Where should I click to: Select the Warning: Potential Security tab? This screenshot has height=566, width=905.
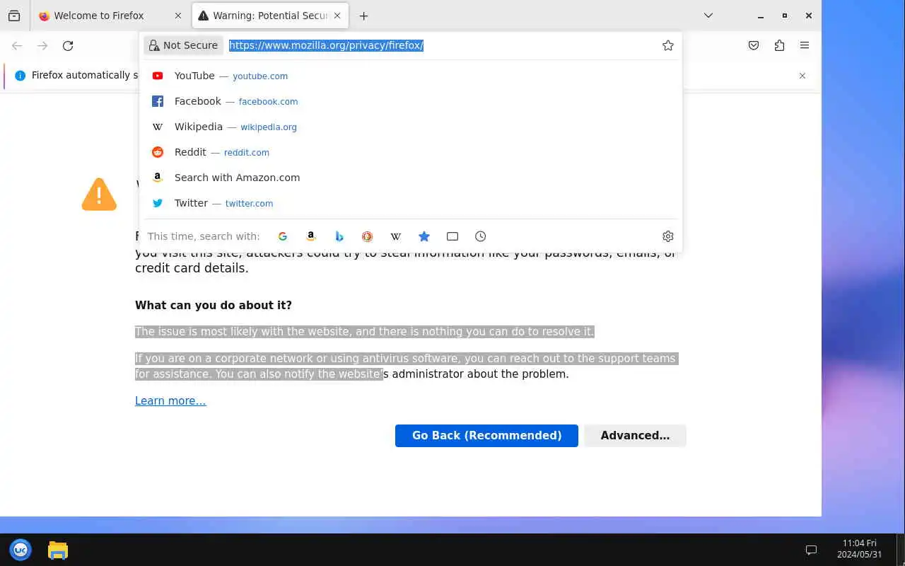[x=269, y=16]
